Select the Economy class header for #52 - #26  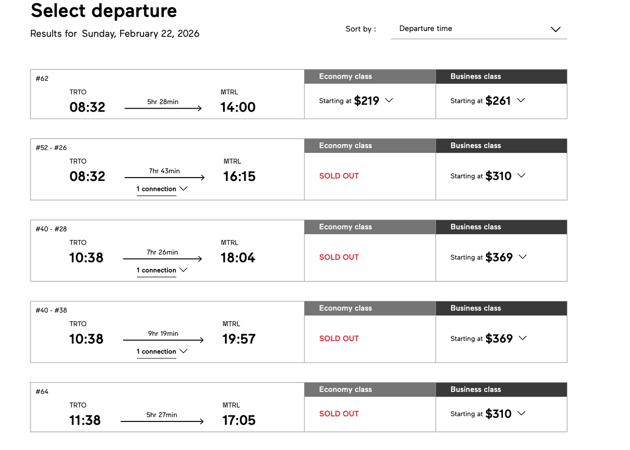(370, 146)
